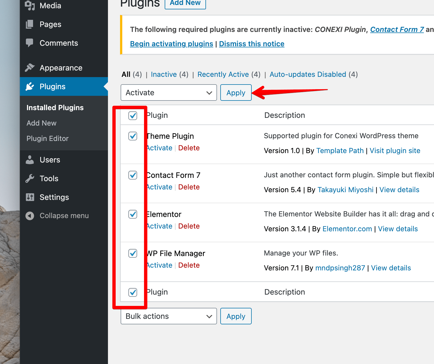
Task: Delete the WP File Manager plugin
Action: [x=189, y=265]
